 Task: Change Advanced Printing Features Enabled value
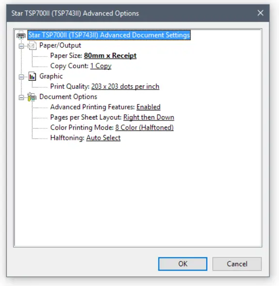[148, 107]
